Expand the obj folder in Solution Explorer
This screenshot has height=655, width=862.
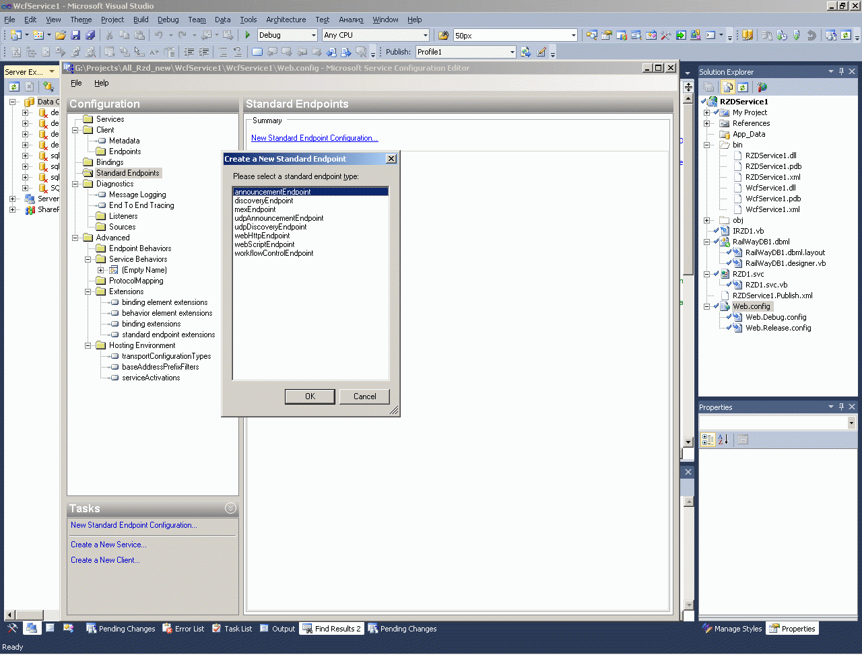point(706,220)
